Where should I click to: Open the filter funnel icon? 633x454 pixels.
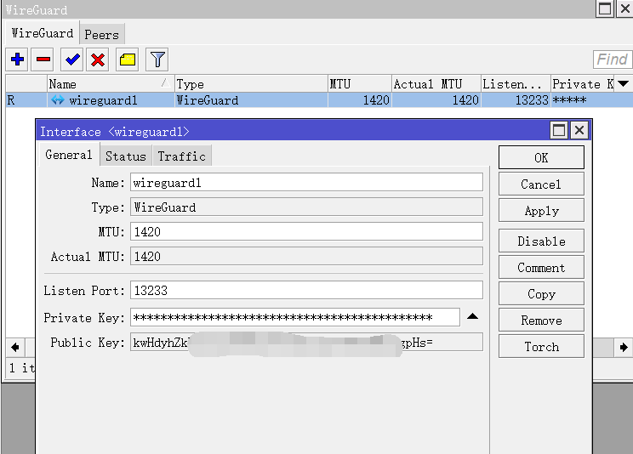coord(157,60)
